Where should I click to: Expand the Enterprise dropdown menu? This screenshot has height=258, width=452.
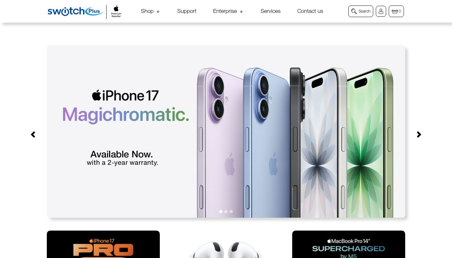point(228,11)
